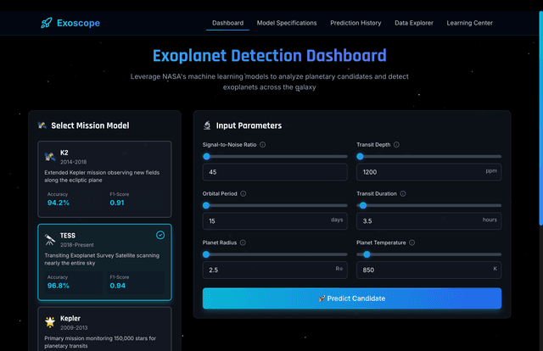Select the TESS mission model card

click(x=104, y=261)
